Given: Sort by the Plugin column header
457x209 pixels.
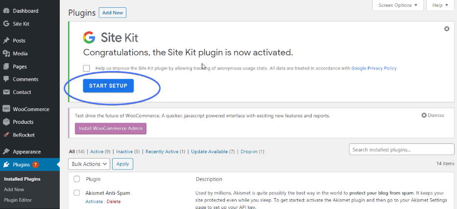Looking at the screenshot, I should click(93, 179).
